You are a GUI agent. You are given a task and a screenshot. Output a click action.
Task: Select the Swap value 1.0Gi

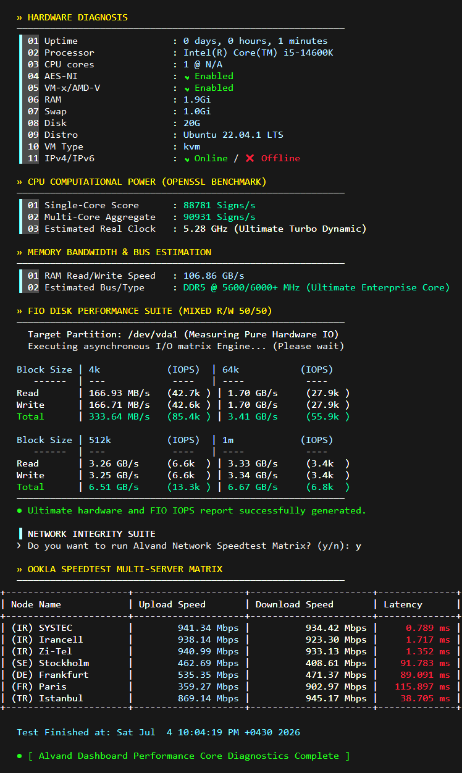(197, 111)
